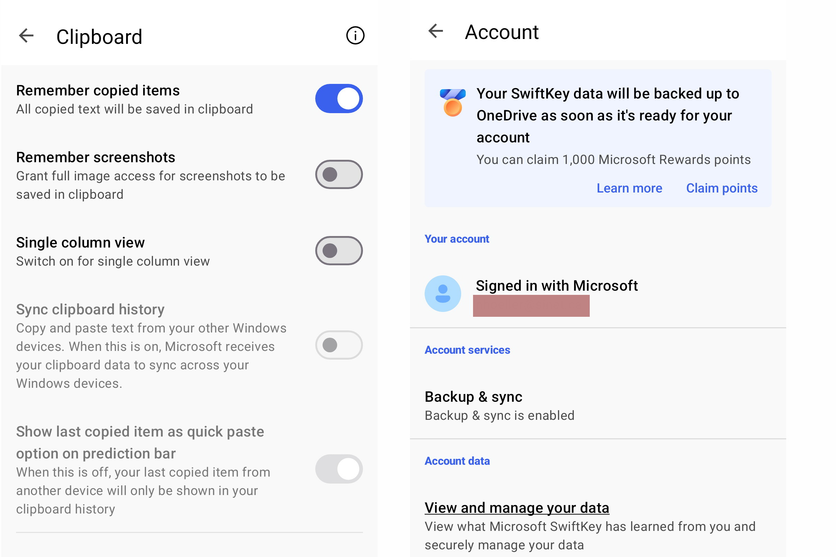This screenshot has height=557, width=836.
Task: Go back from the Clipboard screen
Action: point(26,36)
